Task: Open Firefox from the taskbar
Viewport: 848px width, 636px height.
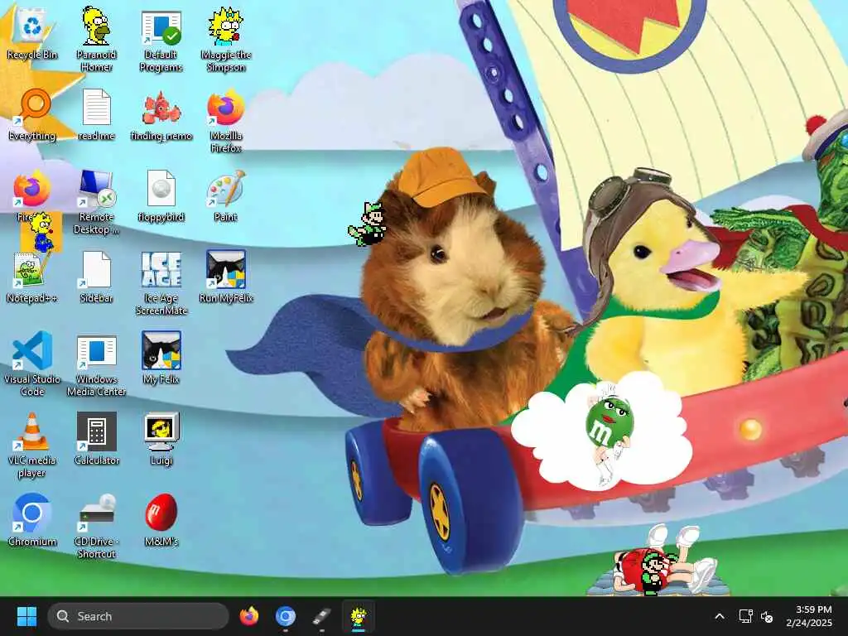Action: (x=249, y=616)
